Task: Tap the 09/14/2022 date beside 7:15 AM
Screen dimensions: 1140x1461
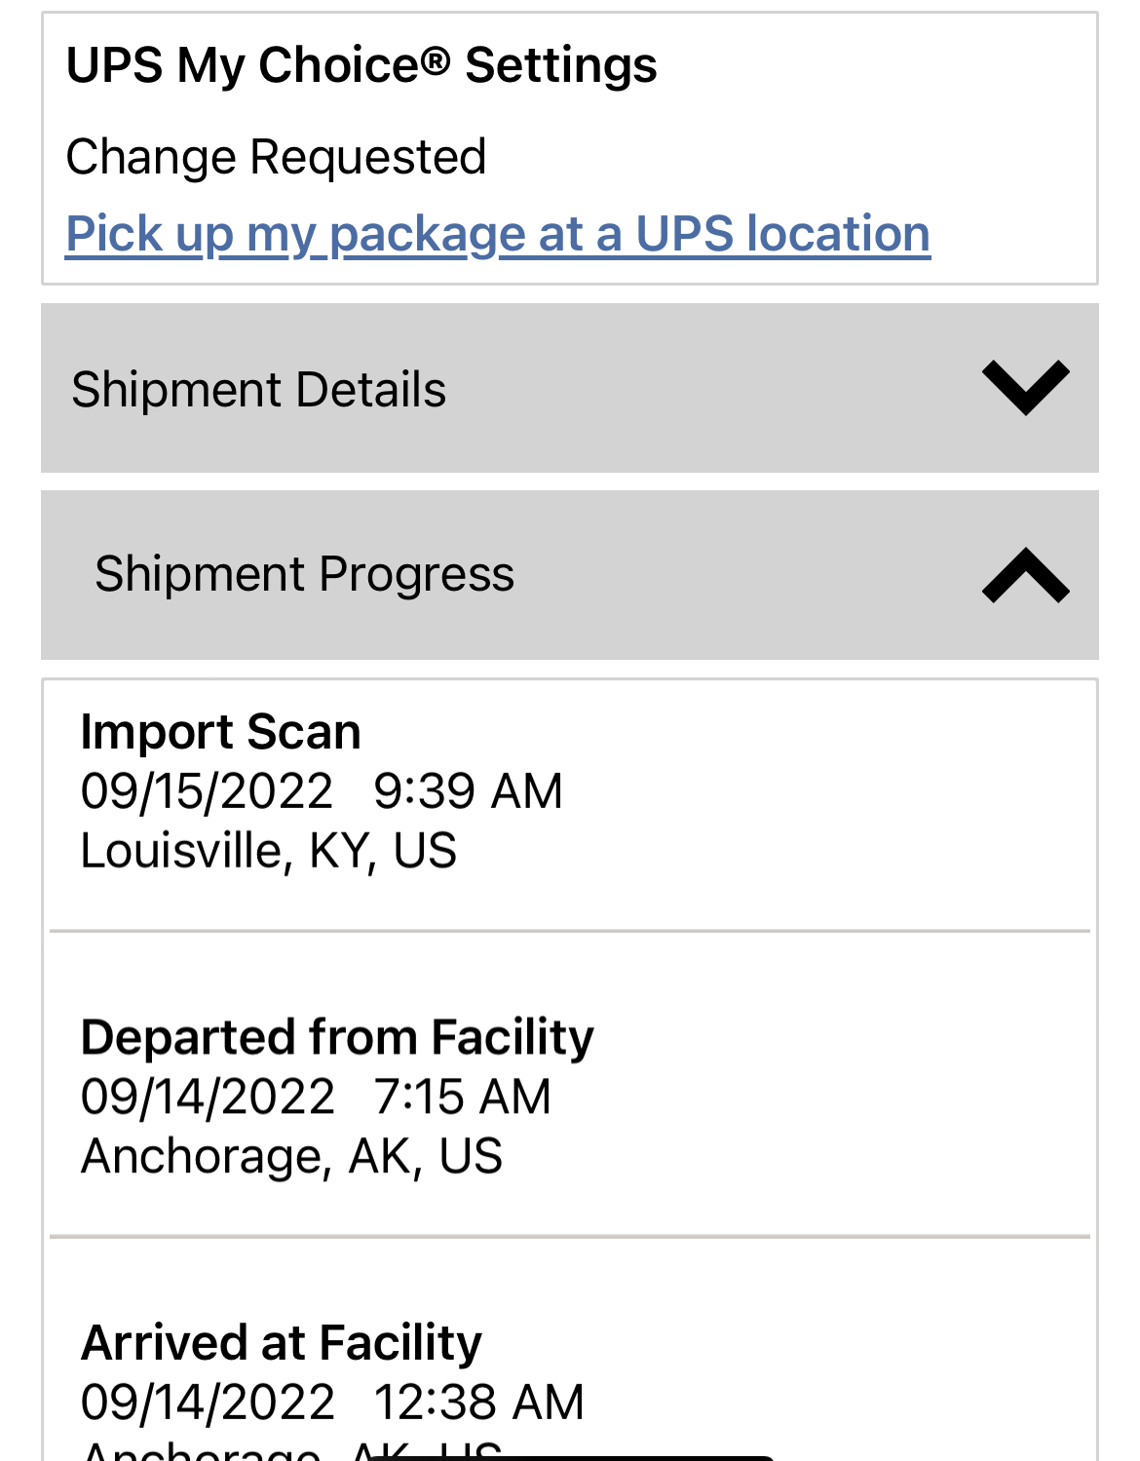Action: [208, 1096]
